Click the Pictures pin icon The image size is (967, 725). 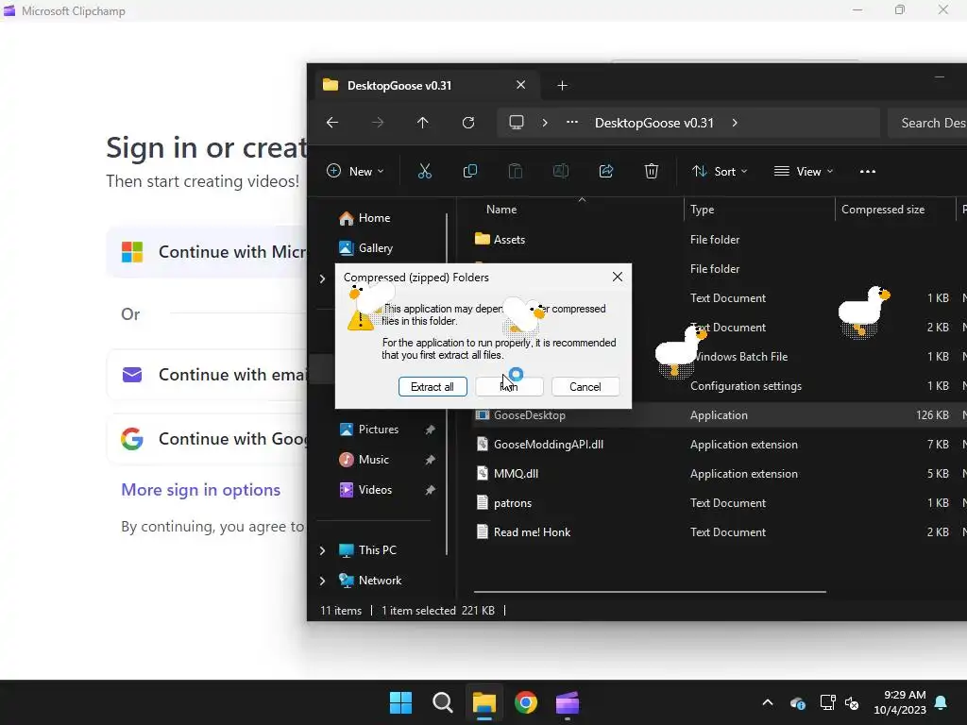coord(430,430)
